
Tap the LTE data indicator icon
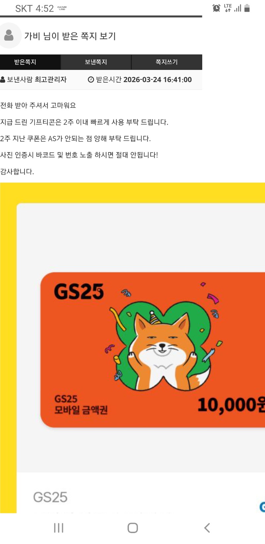pos(228,8)
